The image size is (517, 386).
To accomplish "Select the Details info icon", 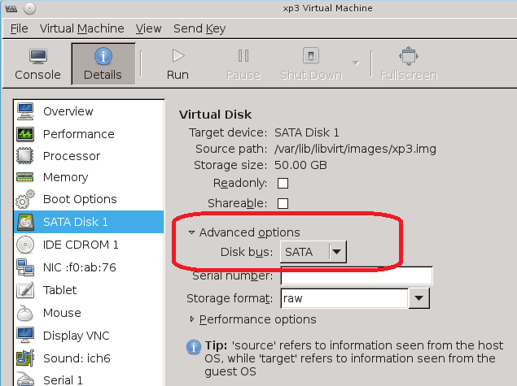I will point(103,57).
